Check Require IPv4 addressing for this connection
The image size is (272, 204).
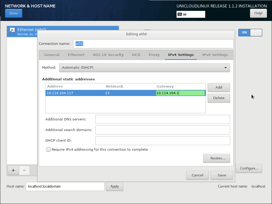(49, 149)
